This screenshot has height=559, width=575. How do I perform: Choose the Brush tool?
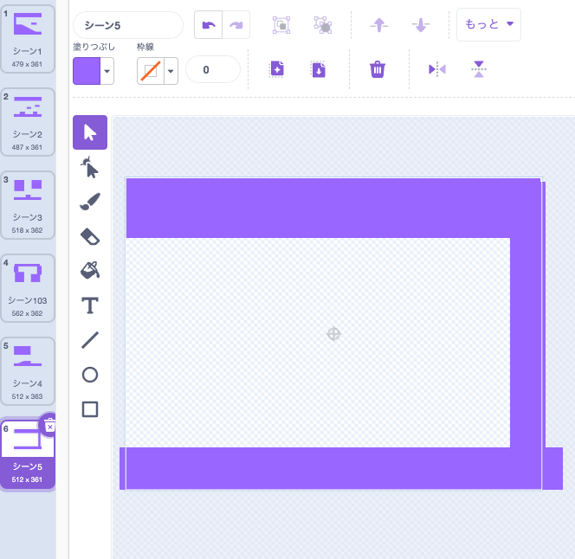tap(90, 202)
